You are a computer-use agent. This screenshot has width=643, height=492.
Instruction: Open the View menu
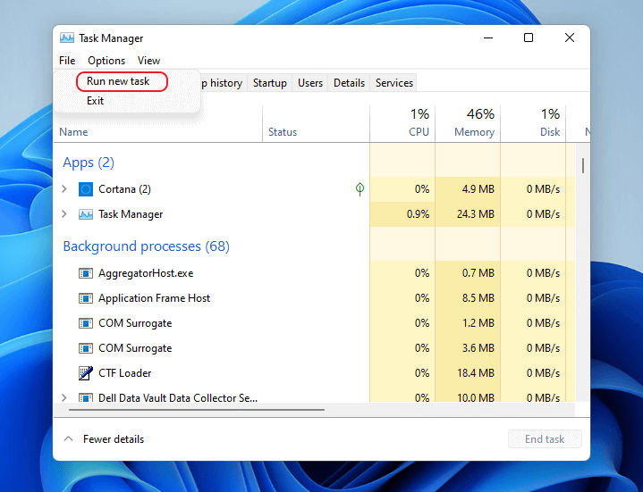(x=148, y=61)
